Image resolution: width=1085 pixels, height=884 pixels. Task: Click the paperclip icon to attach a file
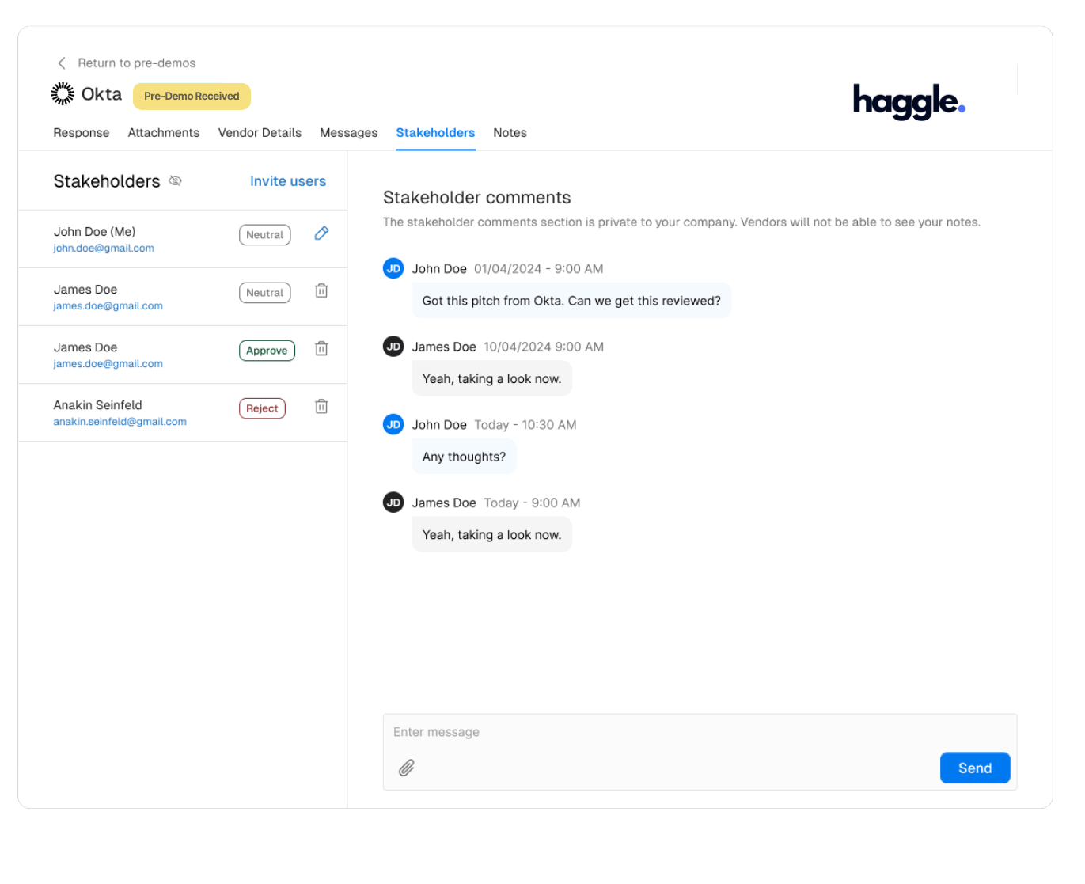pyautogui.click(x=407, y=768)
